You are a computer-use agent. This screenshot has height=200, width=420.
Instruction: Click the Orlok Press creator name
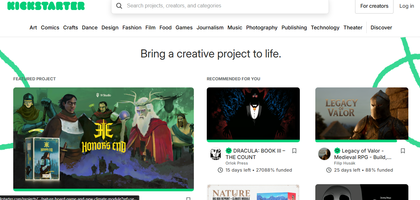[x=236, y=163]
